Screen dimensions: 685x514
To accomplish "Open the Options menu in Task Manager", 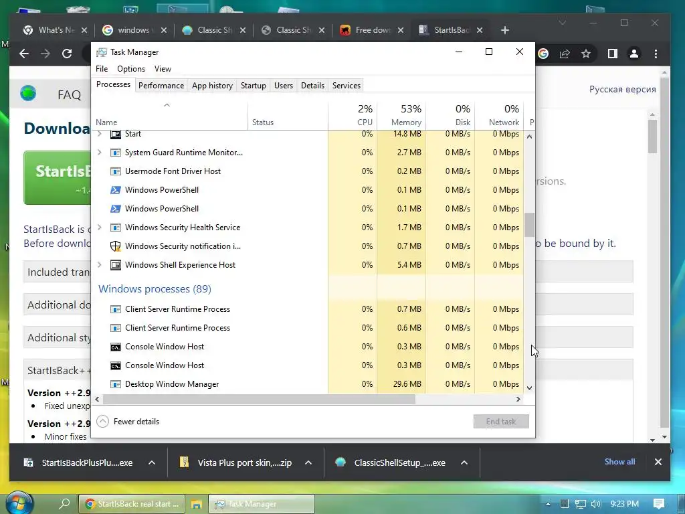I will coord(131,69).
